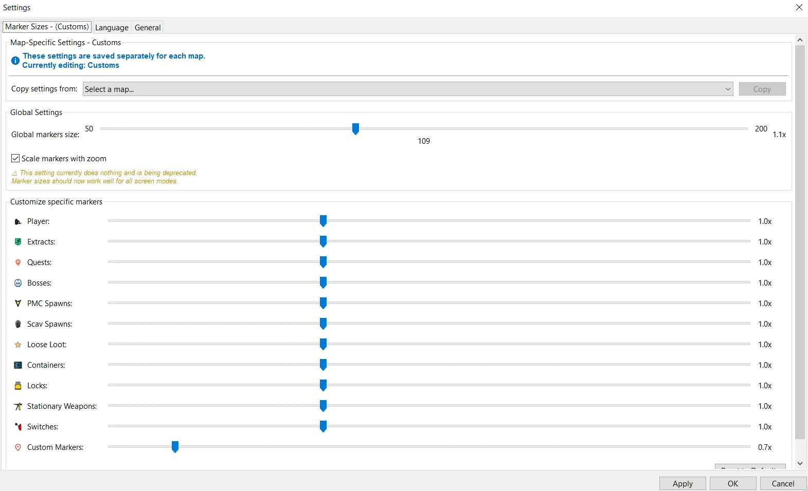Click the Quests marker pin icon

18,262
